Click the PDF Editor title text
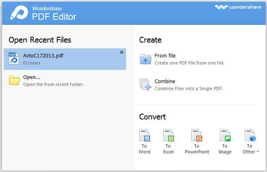The width and height of the screenshot is (267, 172). (x=54, y=17)
